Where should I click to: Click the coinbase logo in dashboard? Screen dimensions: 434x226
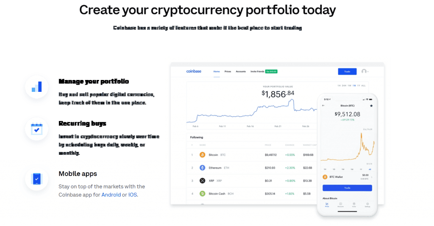194,71
